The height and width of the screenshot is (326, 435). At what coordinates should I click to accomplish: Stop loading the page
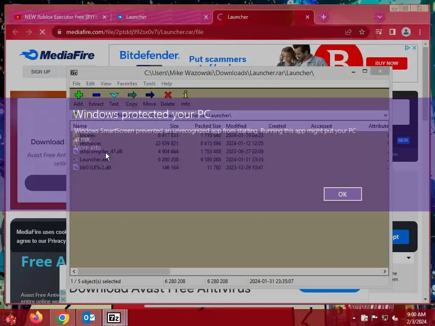42,32
